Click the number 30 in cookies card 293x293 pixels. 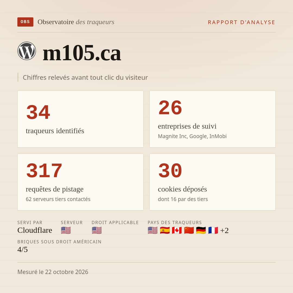(x=170, y=171)
